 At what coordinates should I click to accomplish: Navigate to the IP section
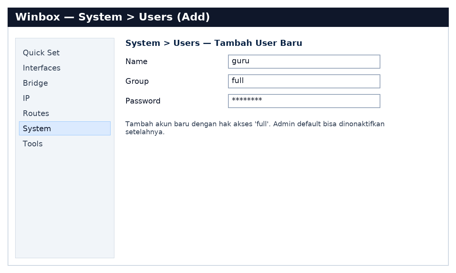(26, 98)
